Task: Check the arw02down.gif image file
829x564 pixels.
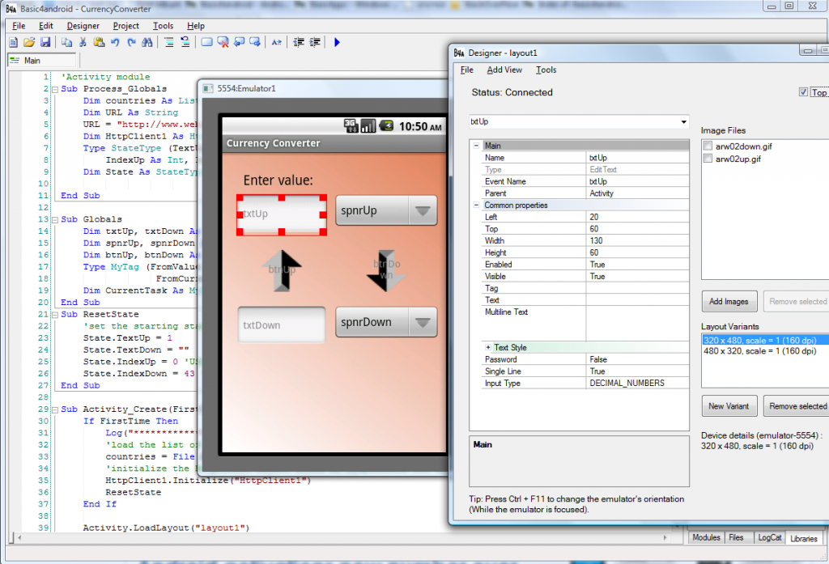Action: click(707, 146)
